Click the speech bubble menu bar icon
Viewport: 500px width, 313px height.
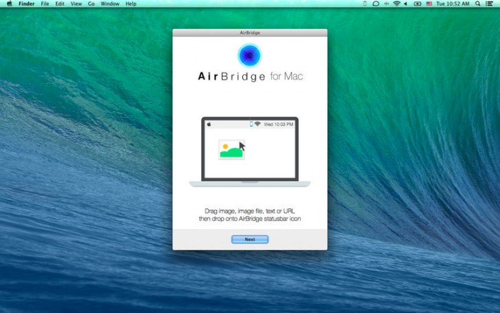[x=376, y=4]
